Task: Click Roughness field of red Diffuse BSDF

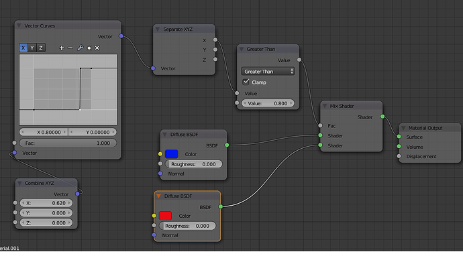Action: click(187, 226)
